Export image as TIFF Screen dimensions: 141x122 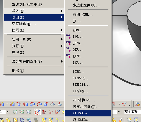(88, 56)
